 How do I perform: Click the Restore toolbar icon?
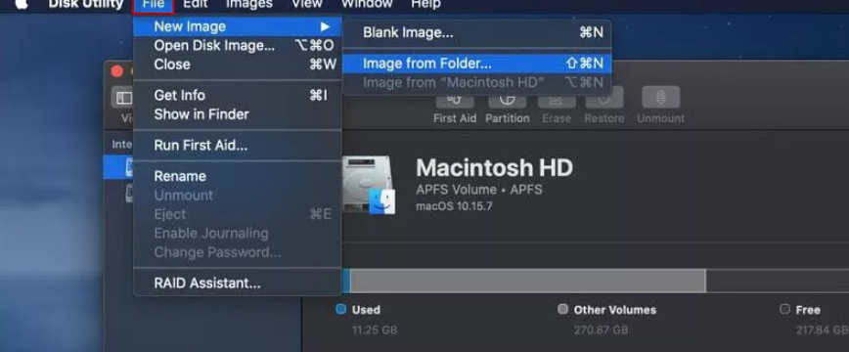(604, 99)
